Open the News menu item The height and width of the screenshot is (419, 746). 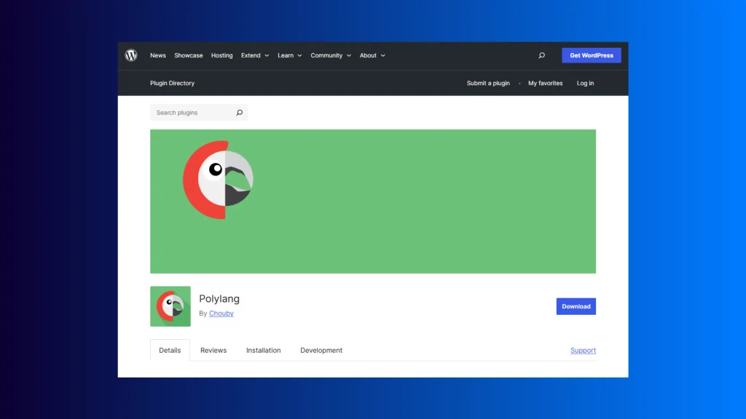point(158,55)
